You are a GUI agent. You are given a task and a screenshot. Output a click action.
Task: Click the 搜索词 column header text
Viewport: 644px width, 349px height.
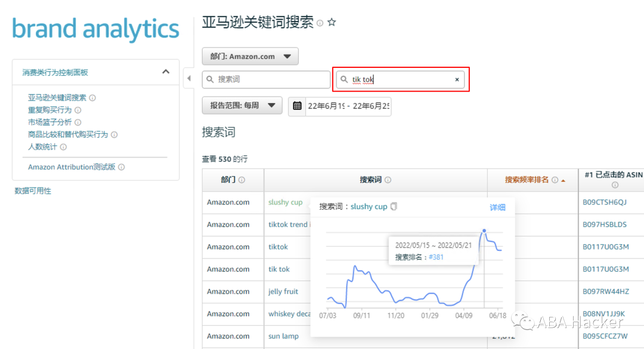click(x=370, y=180)
